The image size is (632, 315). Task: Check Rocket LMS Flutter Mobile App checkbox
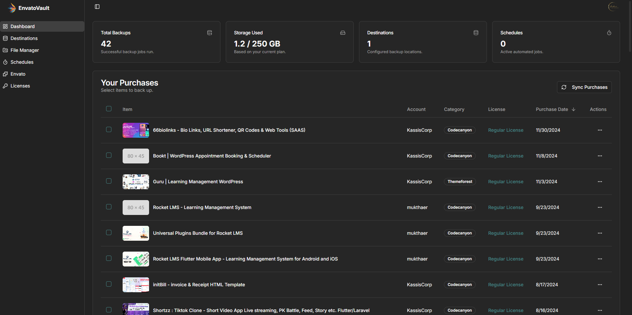pos(109,258)
